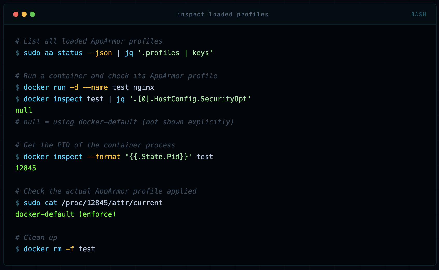Click 'nginx' in the docker run command
The width and height of the screenshot is (439, 270).
144,87
